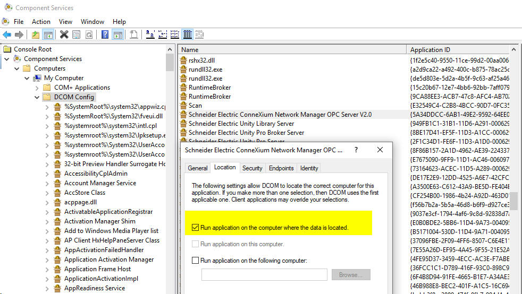Select AP Client HxHelpPaneServer Class item
522x294 pixels.
(x=112, y=240)
